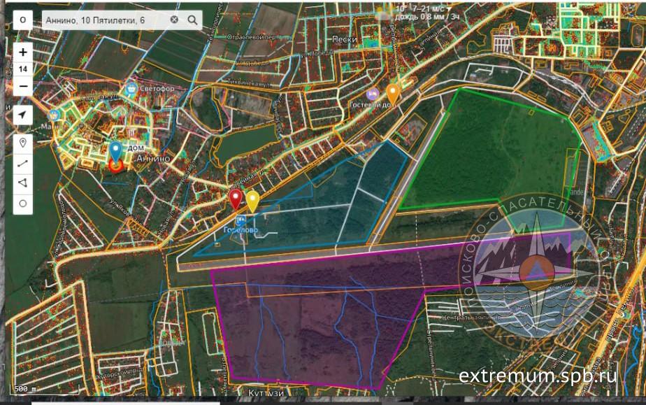The width and height of the screenshot is (646, 405).
Task: Open the Светофор store marker
Action: [131, 90]
